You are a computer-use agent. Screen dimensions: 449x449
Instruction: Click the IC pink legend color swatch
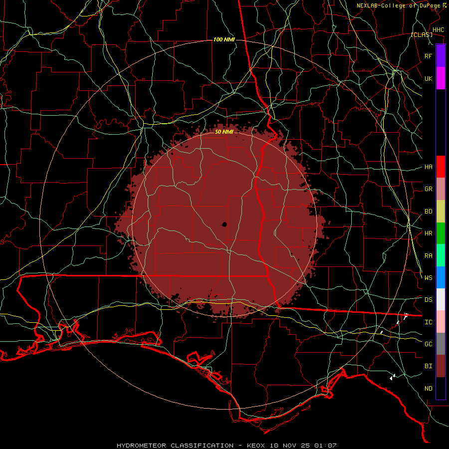pyautogui.click(x=441, y=322)
